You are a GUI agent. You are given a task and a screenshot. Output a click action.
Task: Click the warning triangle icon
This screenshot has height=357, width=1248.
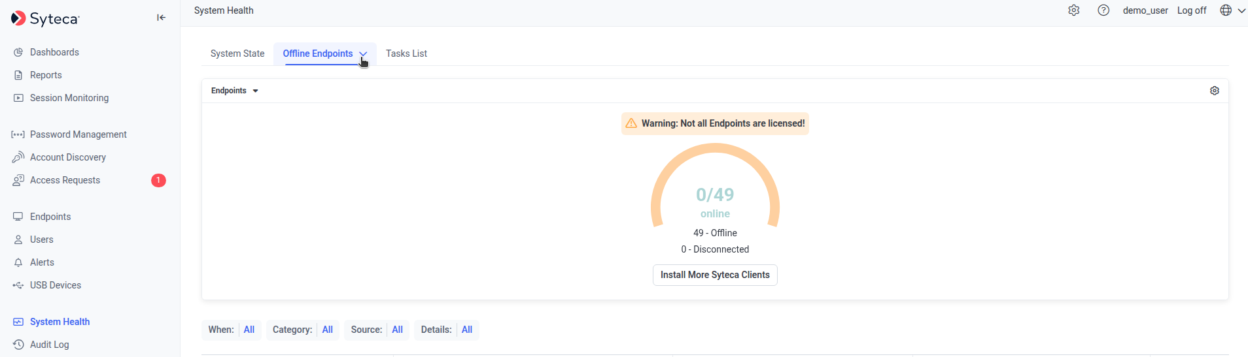pos(631,123)
